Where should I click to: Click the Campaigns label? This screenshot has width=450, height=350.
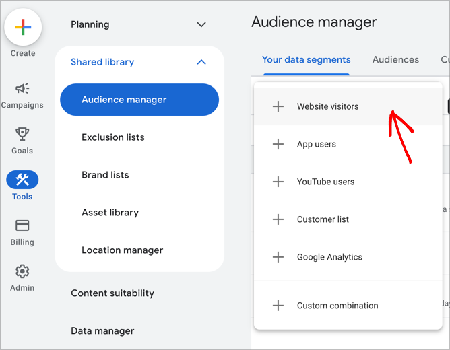(22, 105)
